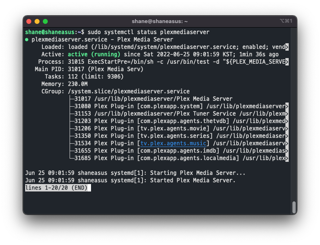Click the truncation marker on the 31655 line
Viewport: 320px width, 245px height.
(x=287, y=151)
